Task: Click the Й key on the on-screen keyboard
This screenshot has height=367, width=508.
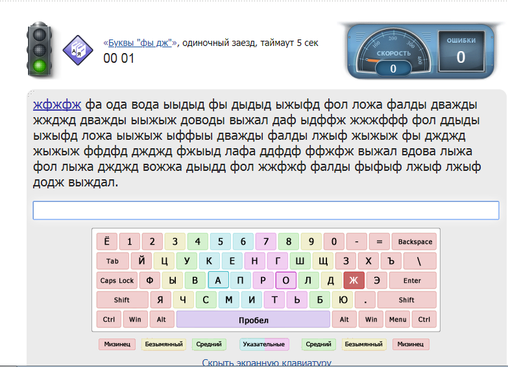Action: click(x=141, y=261)
